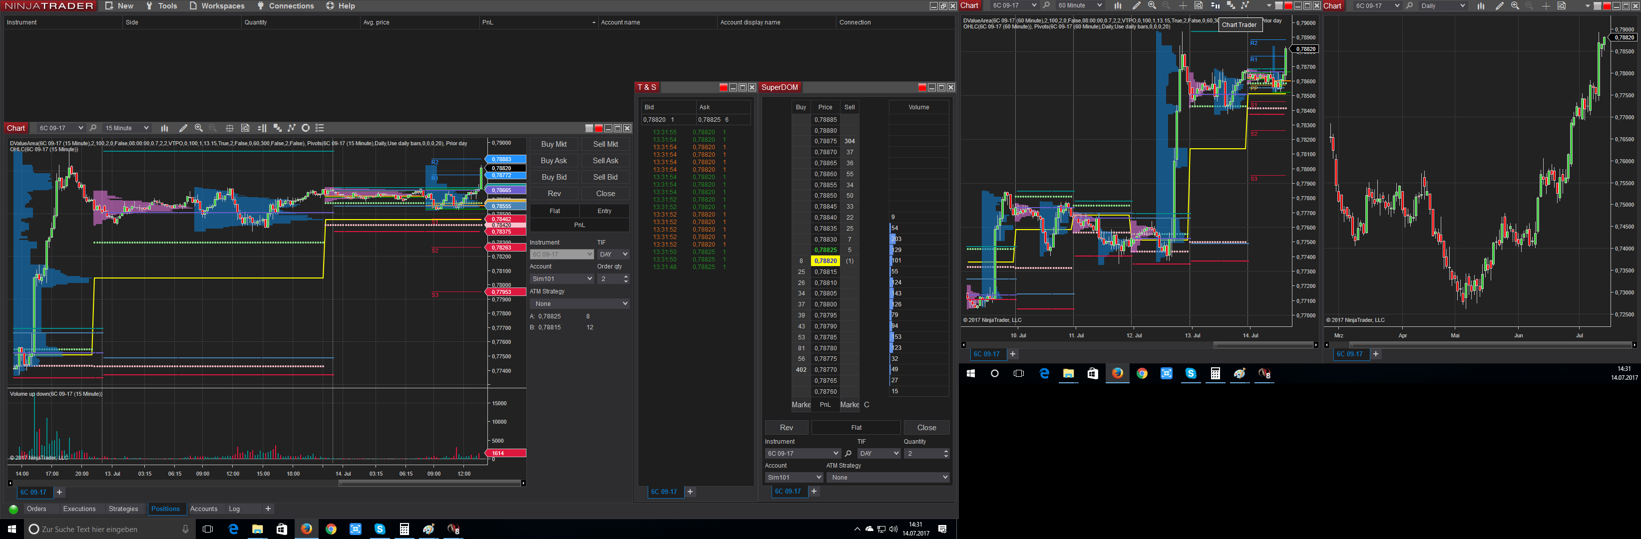The height and width of the screenshot is (539, 1641).
Task: Zoom in on the 60 Minute chart
Action: pos(1152,5)
